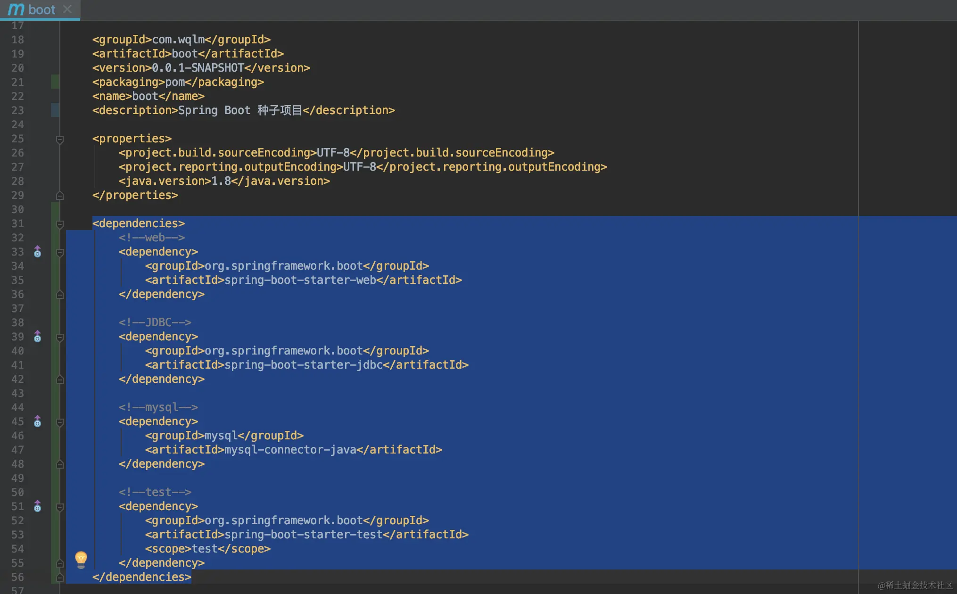Click the VCS change marker at line 23
This screenshot has height=594, width=957.
point(55,110)
